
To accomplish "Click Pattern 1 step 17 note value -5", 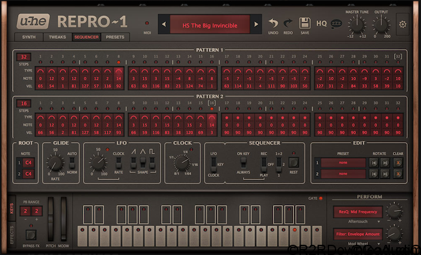I will click(x=227, y=79).
